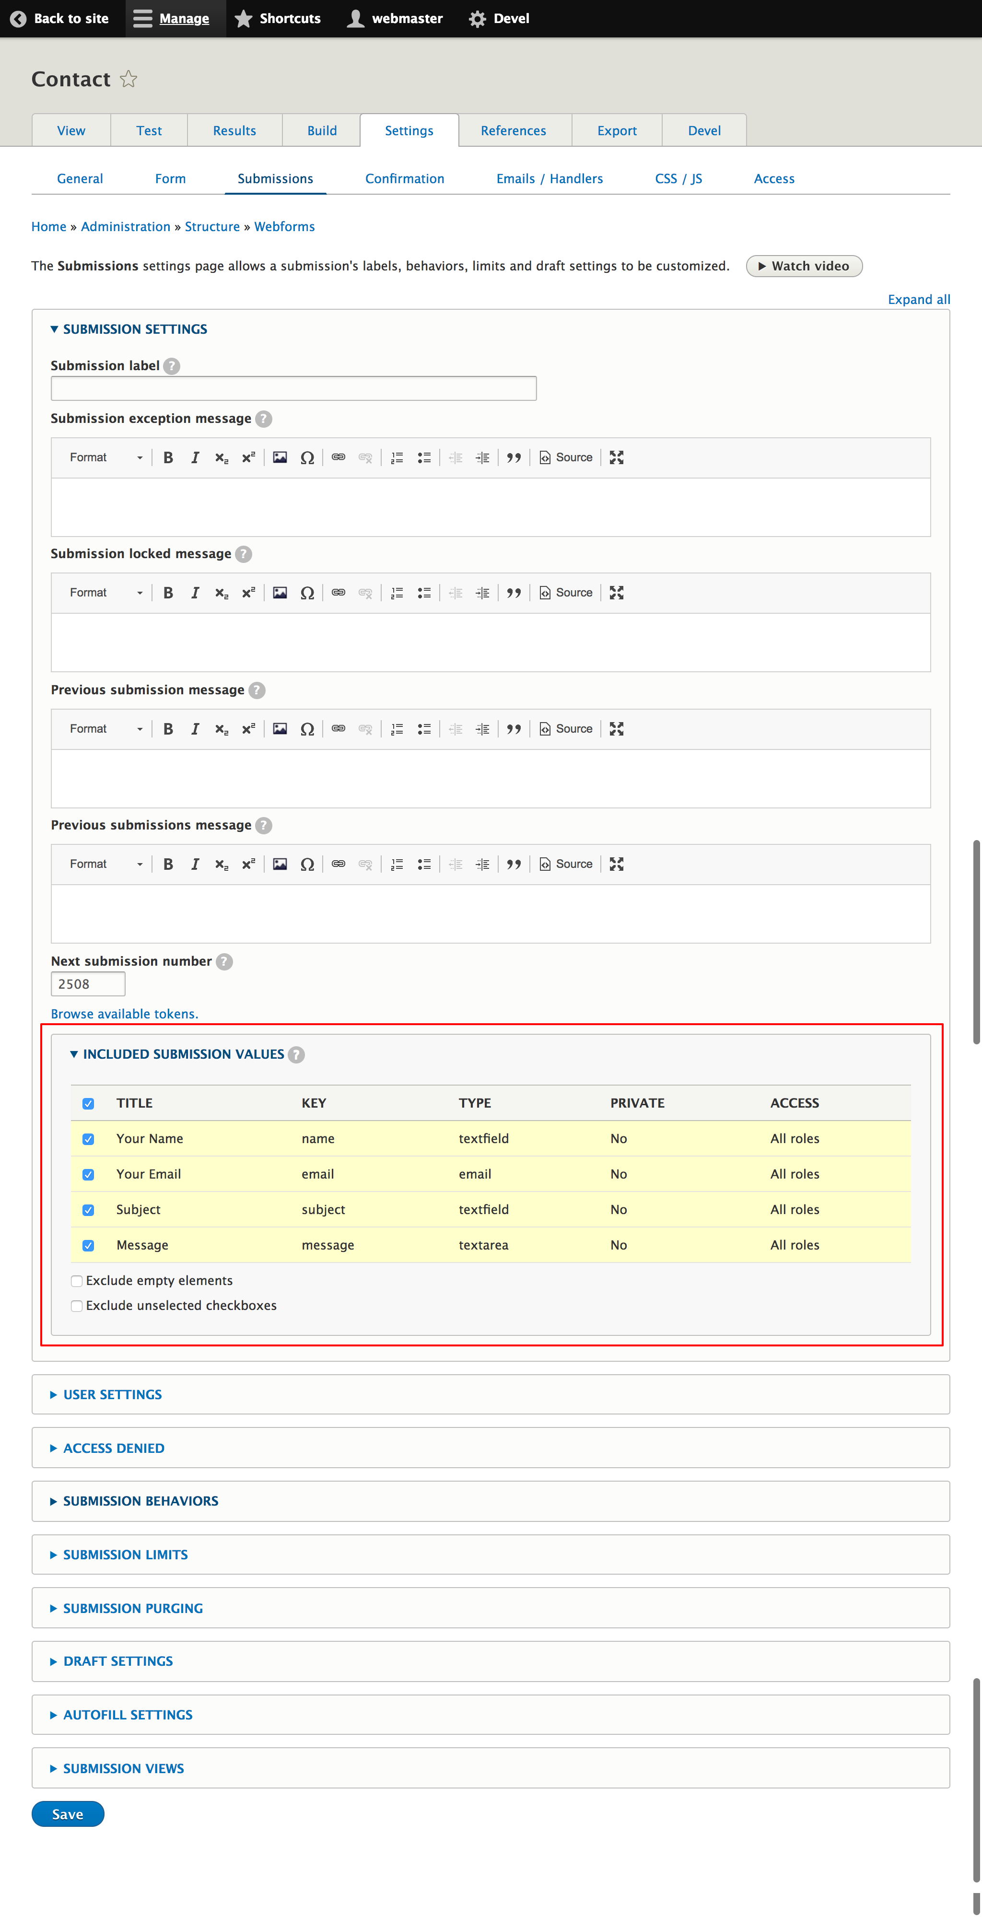Click the Next submission number field
The height and width of the screenshot is (1917, 982).
click(x=88, y=984)
